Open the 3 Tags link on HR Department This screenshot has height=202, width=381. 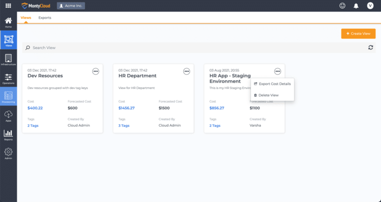[124, 125]
